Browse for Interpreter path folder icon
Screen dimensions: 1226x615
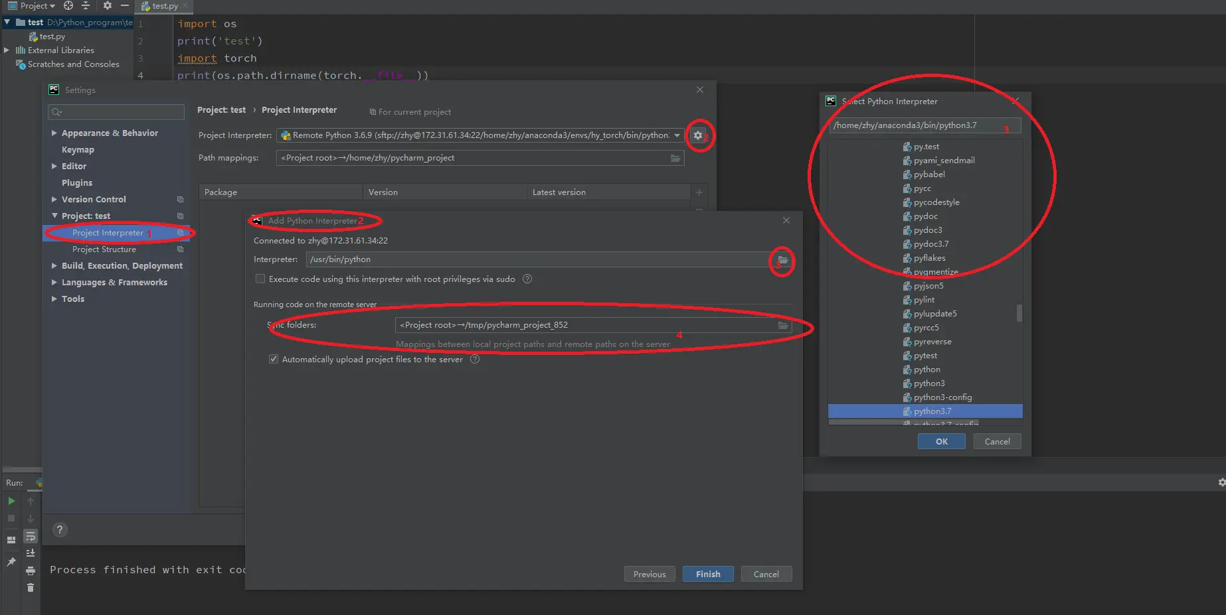point(783,259)
